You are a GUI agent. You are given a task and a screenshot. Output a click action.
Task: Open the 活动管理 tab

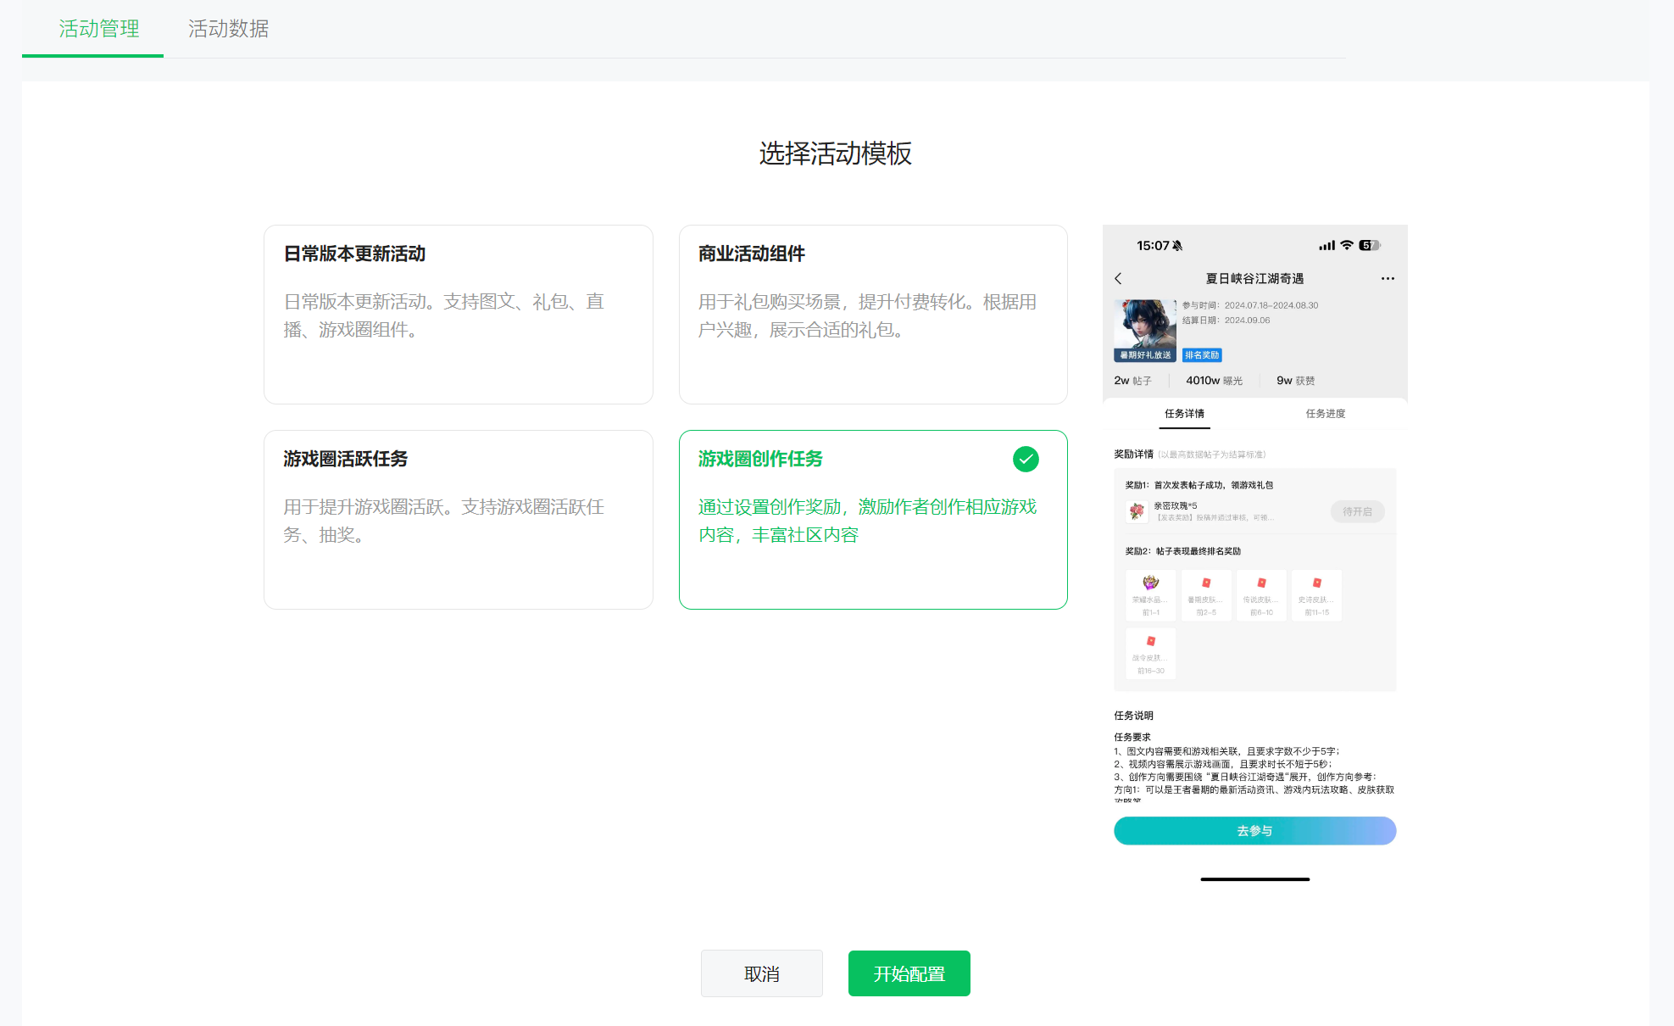coord(99,29)
